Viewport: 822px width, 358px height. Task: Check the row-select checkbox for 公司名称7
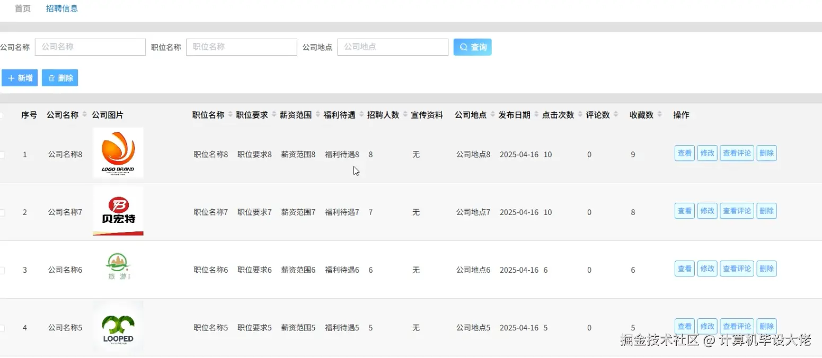tap(3, 212)
